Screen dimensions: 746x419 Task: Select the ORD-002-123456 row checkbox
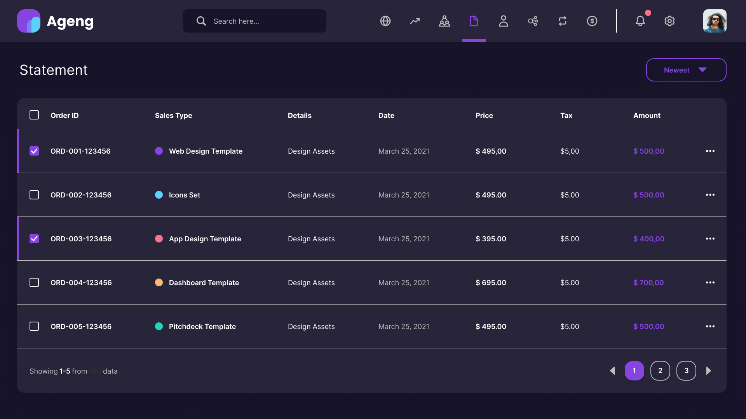(34, 195)
